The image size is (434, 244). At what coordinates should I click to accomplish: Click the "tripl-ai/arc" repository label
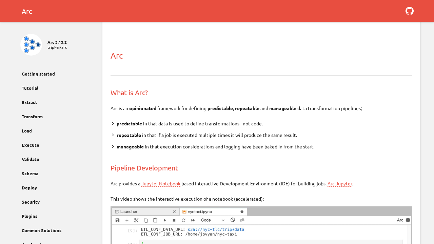[57, 47]
